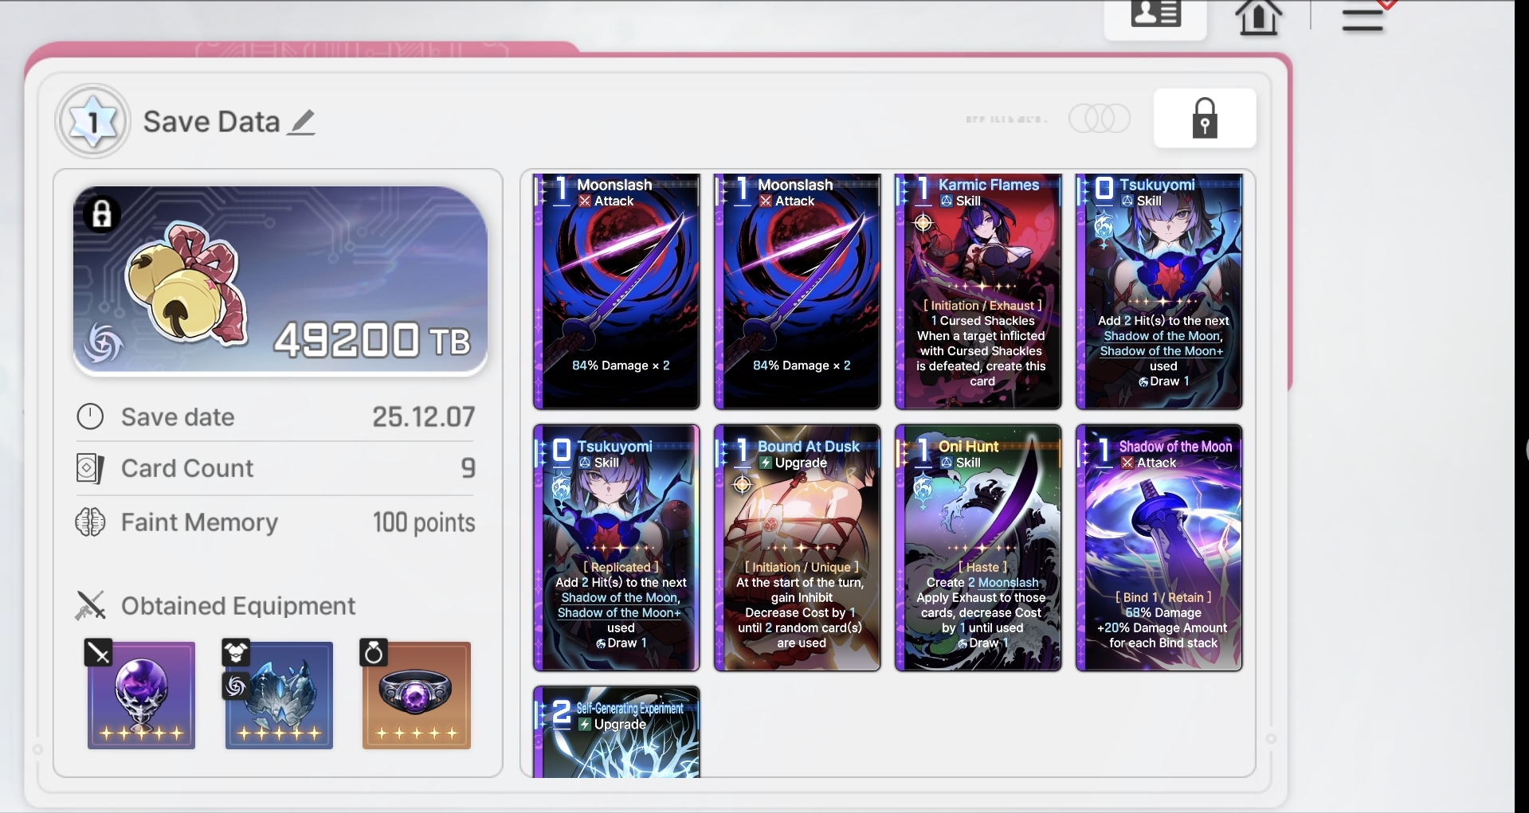This screenshot has width=1529, height=813.
Task: Click the three overlapping circles icon
Action: 1100,119
